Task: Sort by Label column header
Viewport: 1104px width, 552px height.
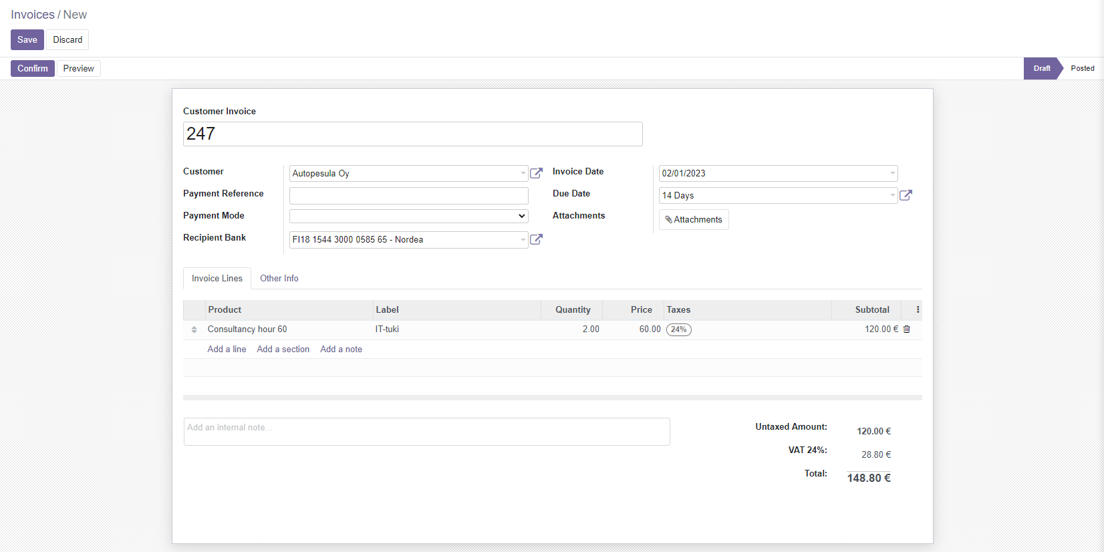Action: (x=457, y=309)
